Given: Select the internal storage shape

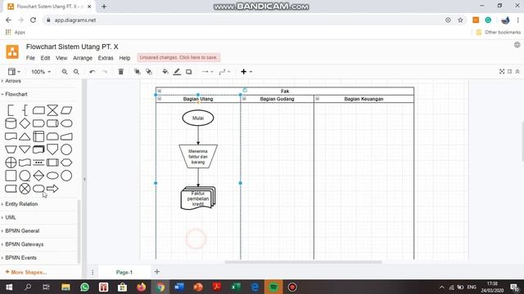Looking at the screenshot, I should (38, 136).
